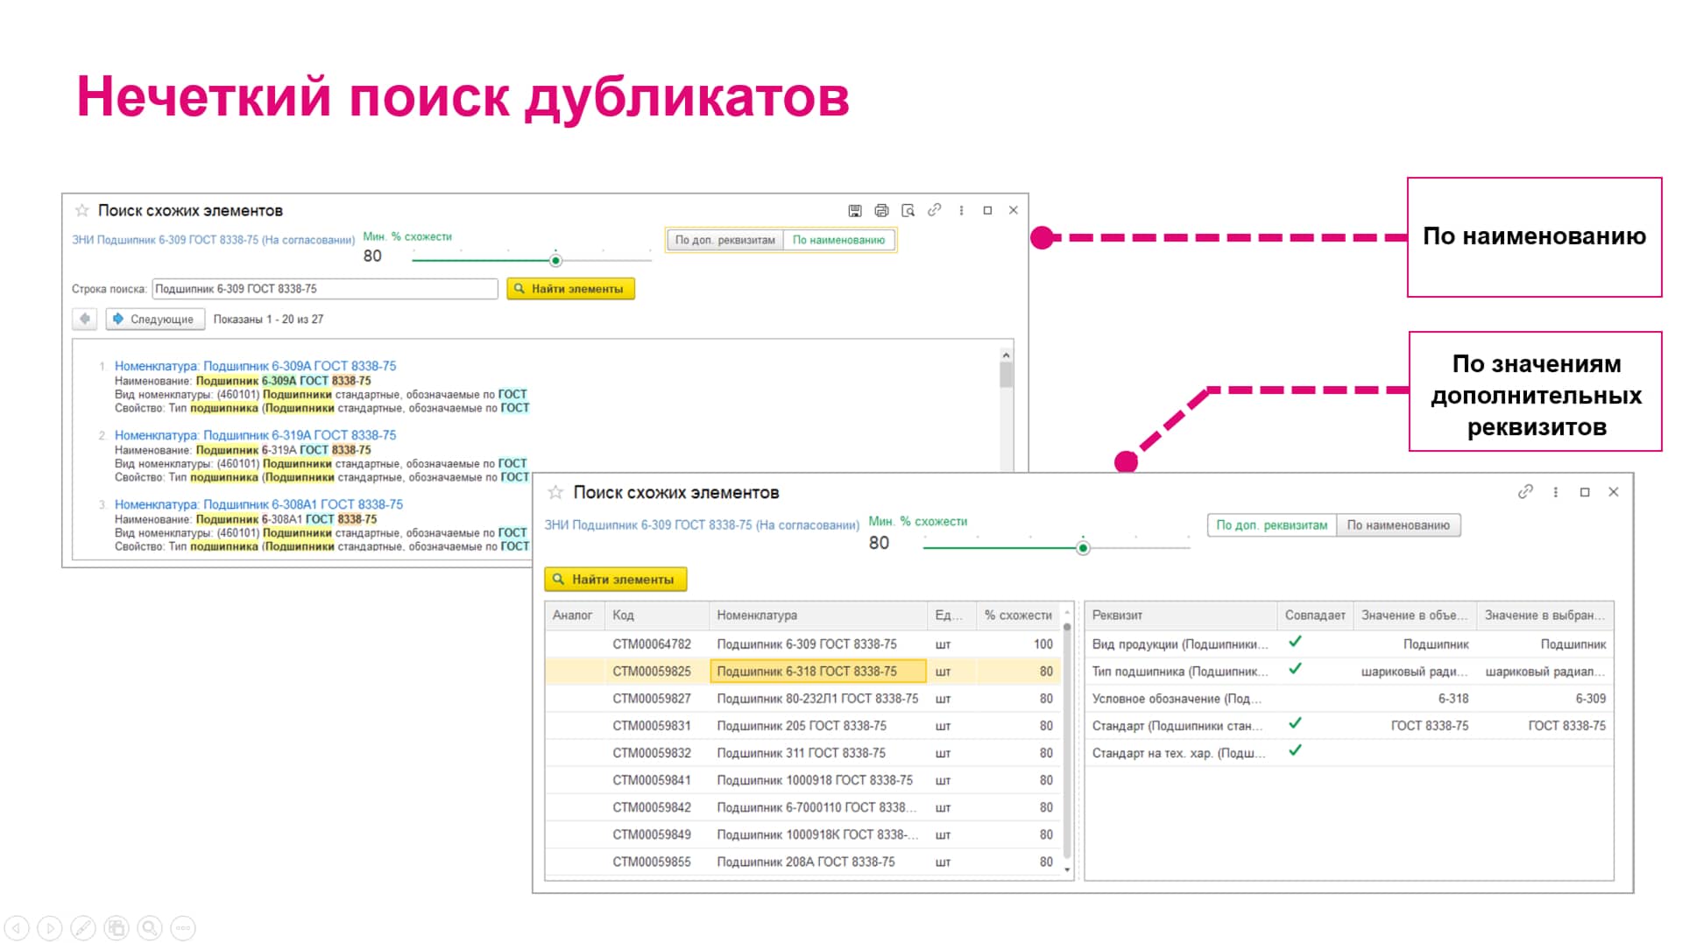Select row Подшипник 205 ГОСТ 8338-75
This screenshot has width=1682, height=943.
[x=802, y=726]
